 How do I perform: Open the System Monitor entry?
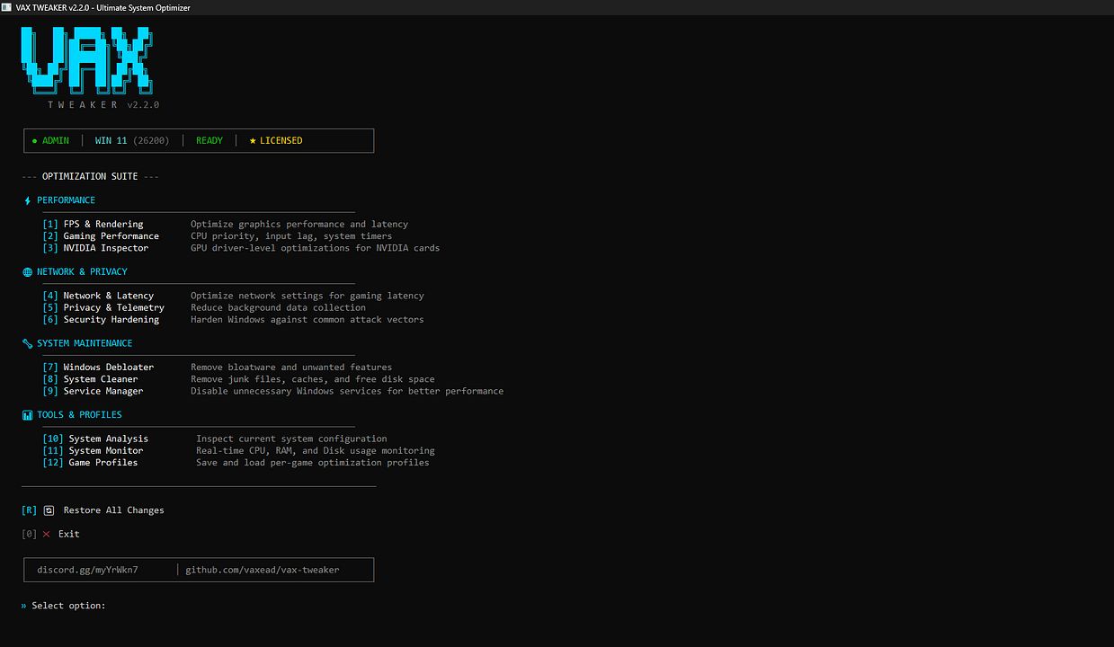105,451
